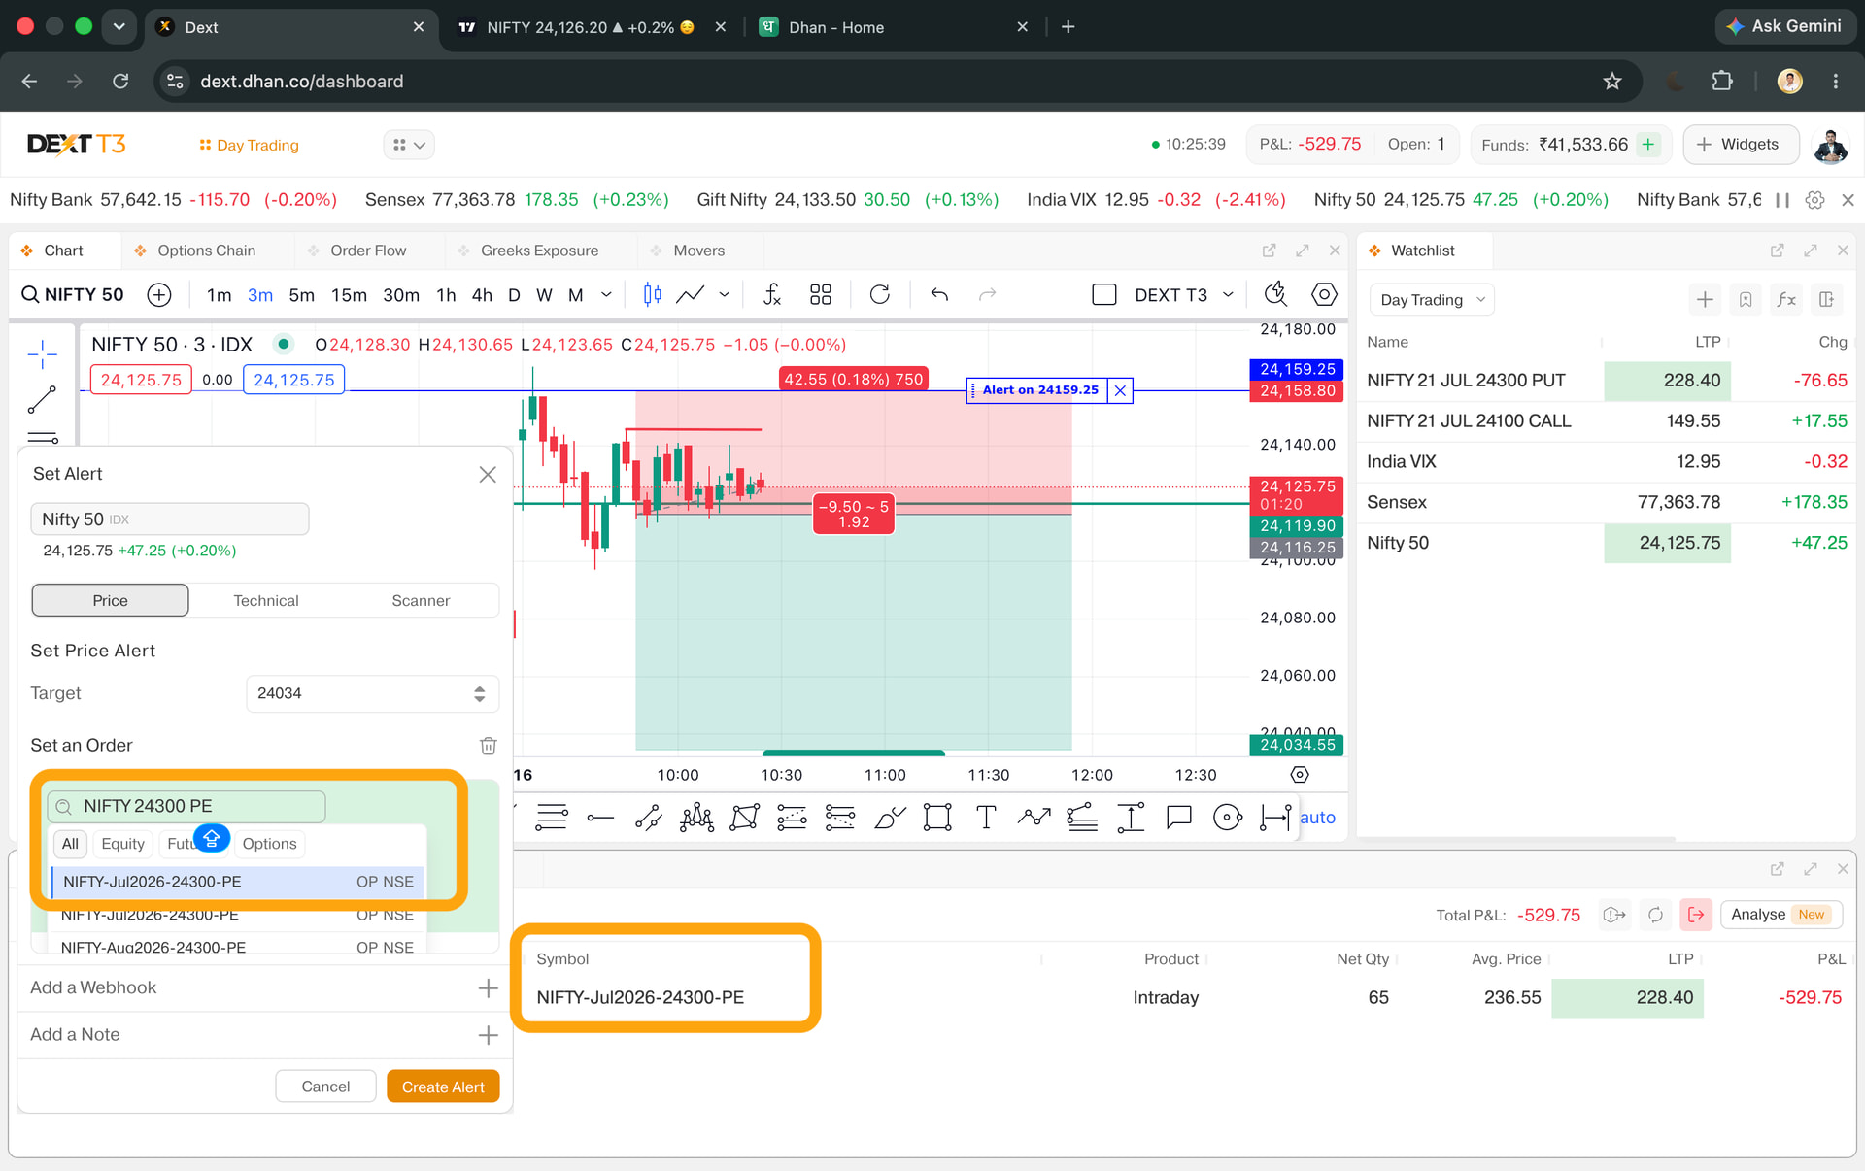
Task: Open the Day Trading workspace menu
Action: click(x=249, y=146)
